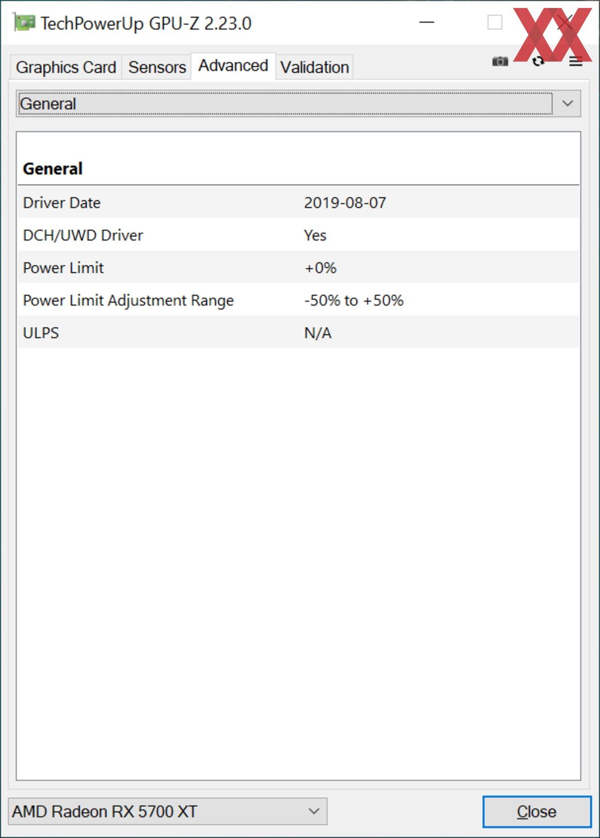
Task: Minimize the GPU-Z window
Action: [427, 22]
